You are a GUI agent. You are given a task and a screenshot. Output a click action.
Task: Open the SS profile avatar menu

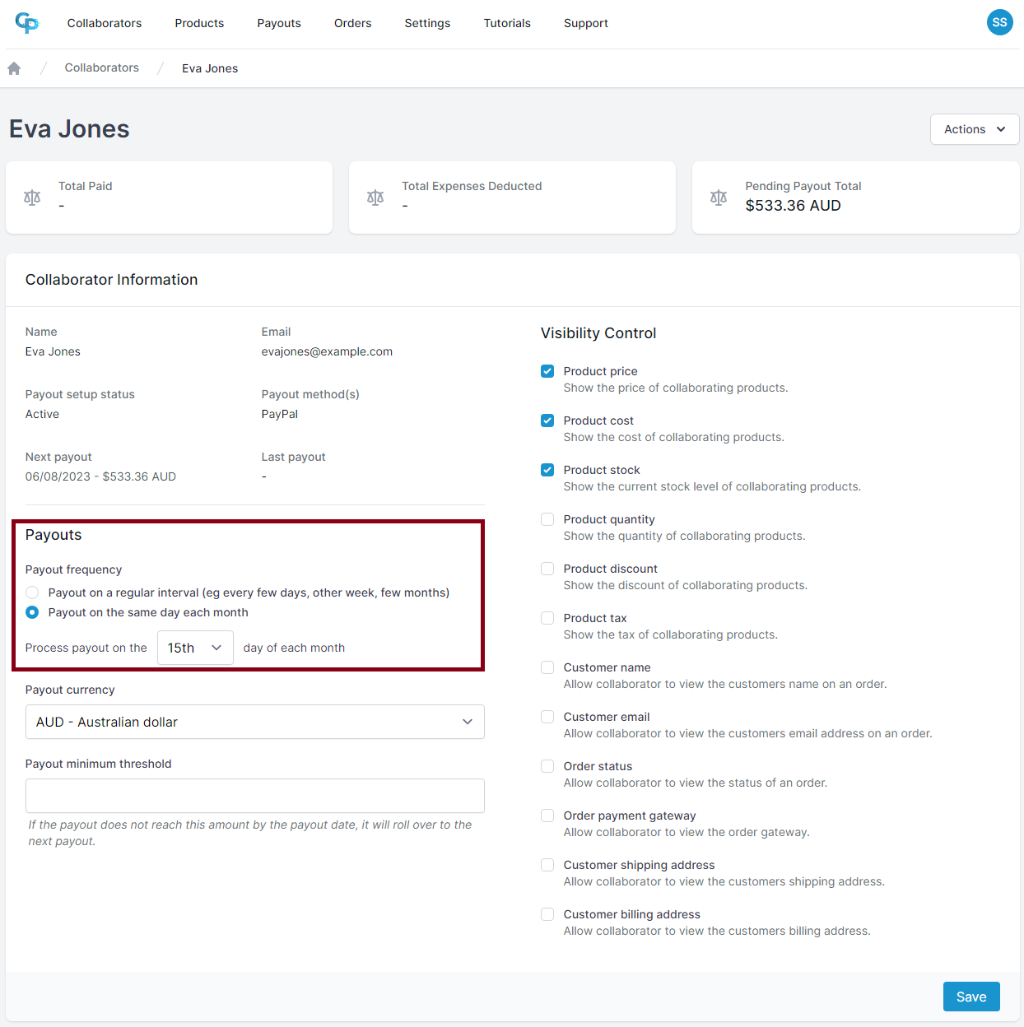tap(999, 22)
